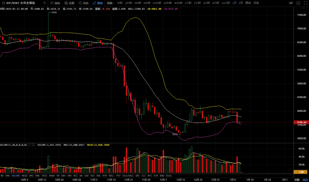Screen dimensions: 309x182
Task: Activate the 画线 drawing tool
Action: (98, 3)
